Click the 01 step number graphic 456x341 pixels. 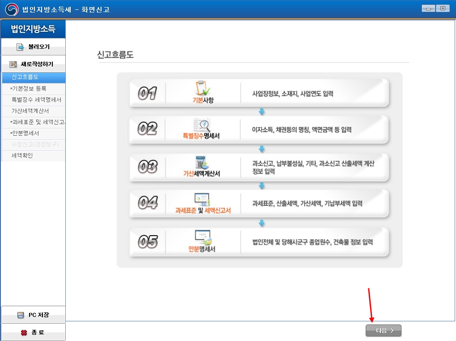[x=148, y=93]
